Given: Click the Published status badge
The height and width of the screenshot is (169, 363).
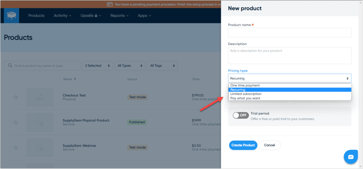Looking at the screenshot, I should tap(137, 122).
